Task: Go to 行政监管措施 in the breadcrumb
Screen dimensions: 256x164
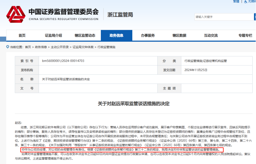Action: click(106, 47)
